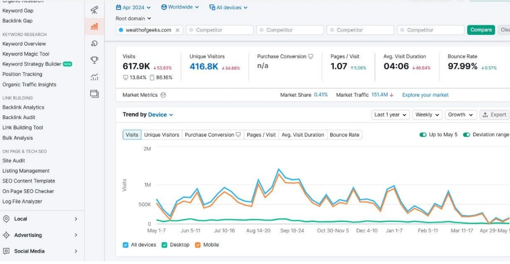Expand the Weekly interval dropdown

[427, 115]
